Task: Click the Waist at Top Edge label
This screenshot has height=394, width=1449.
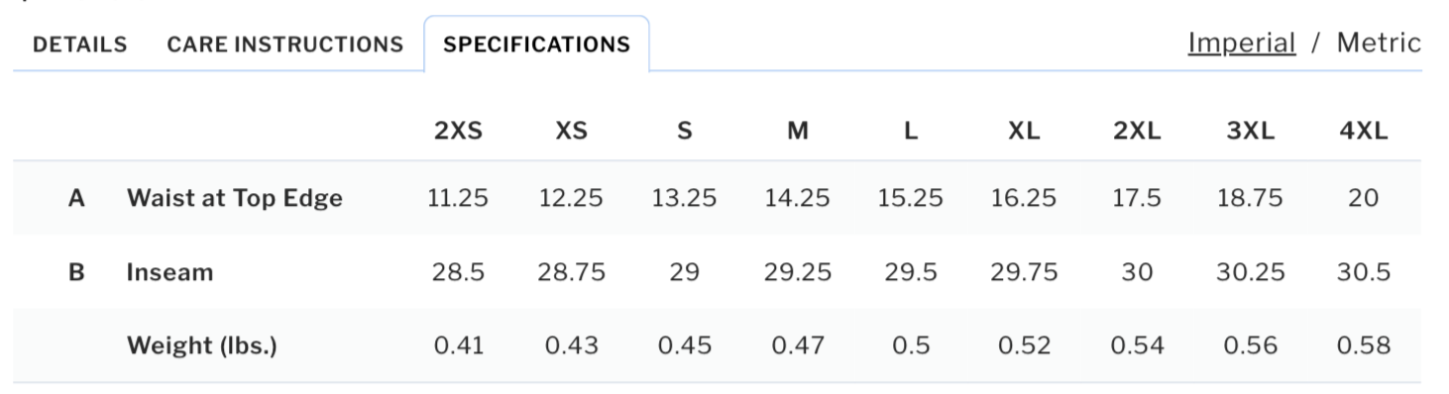Action: pyautogui.click(x=235, y=198)
